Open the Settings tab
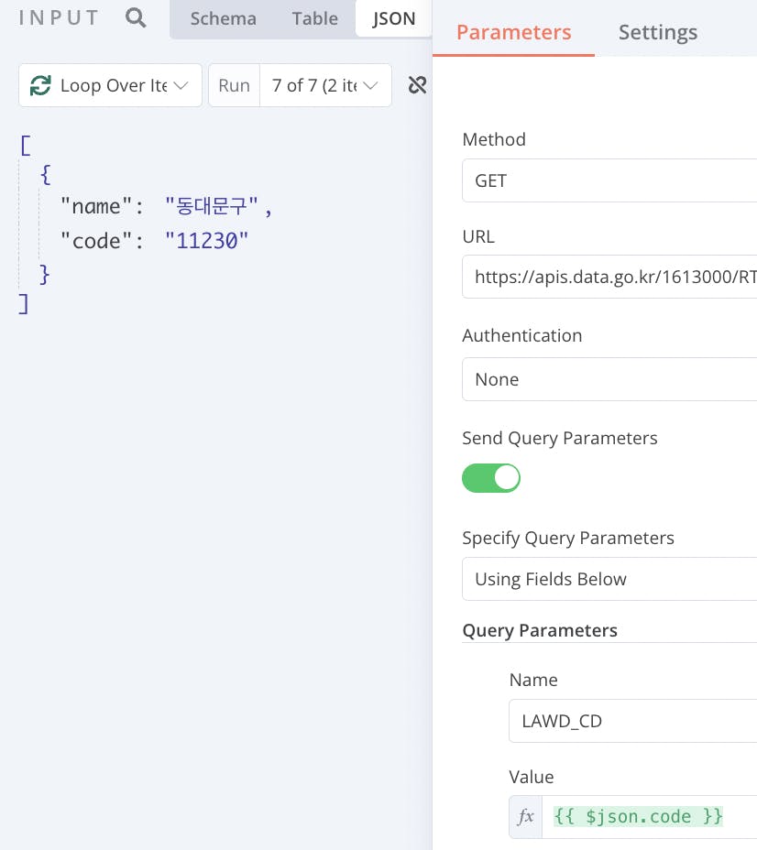Viewport: 757px width, 850px height. pyautogui.click(x=658, y=33)
